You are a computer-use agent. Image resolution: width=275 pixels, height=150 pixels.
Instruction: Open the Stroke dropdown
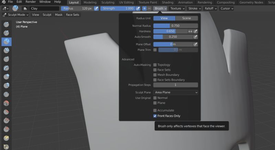[x=194, y=8]
